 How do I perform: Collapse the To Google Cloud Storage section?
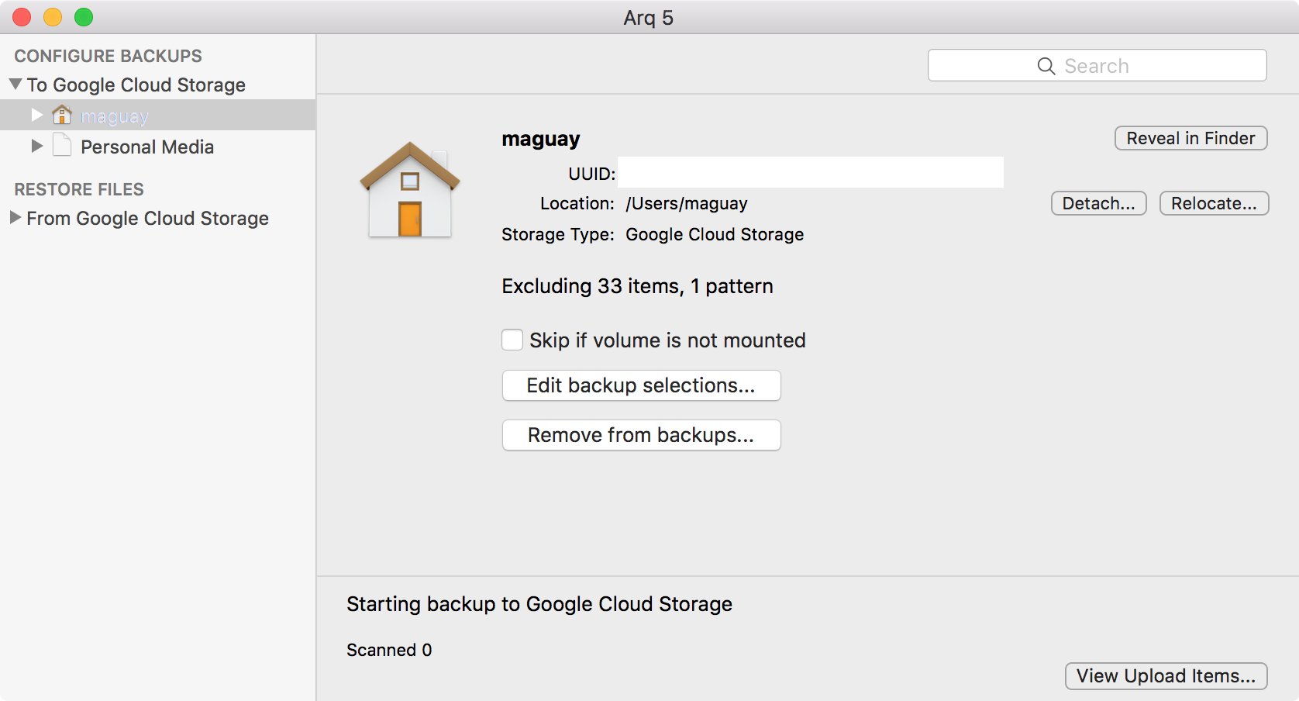click(16, 84)
